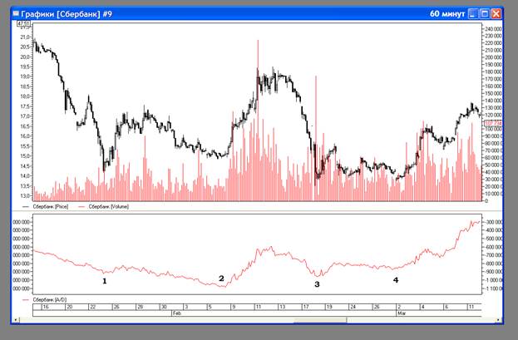Viewport: 518px width, 340px height.
Task: Click the horizontal scrollbar thumb
Action: tap(320, 320)
